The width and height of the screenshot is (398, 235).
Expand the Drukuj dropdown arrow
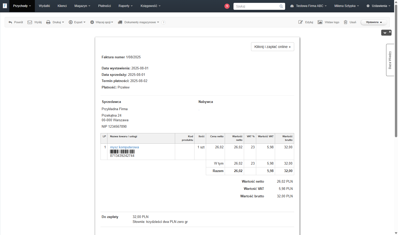pos(63,22)
